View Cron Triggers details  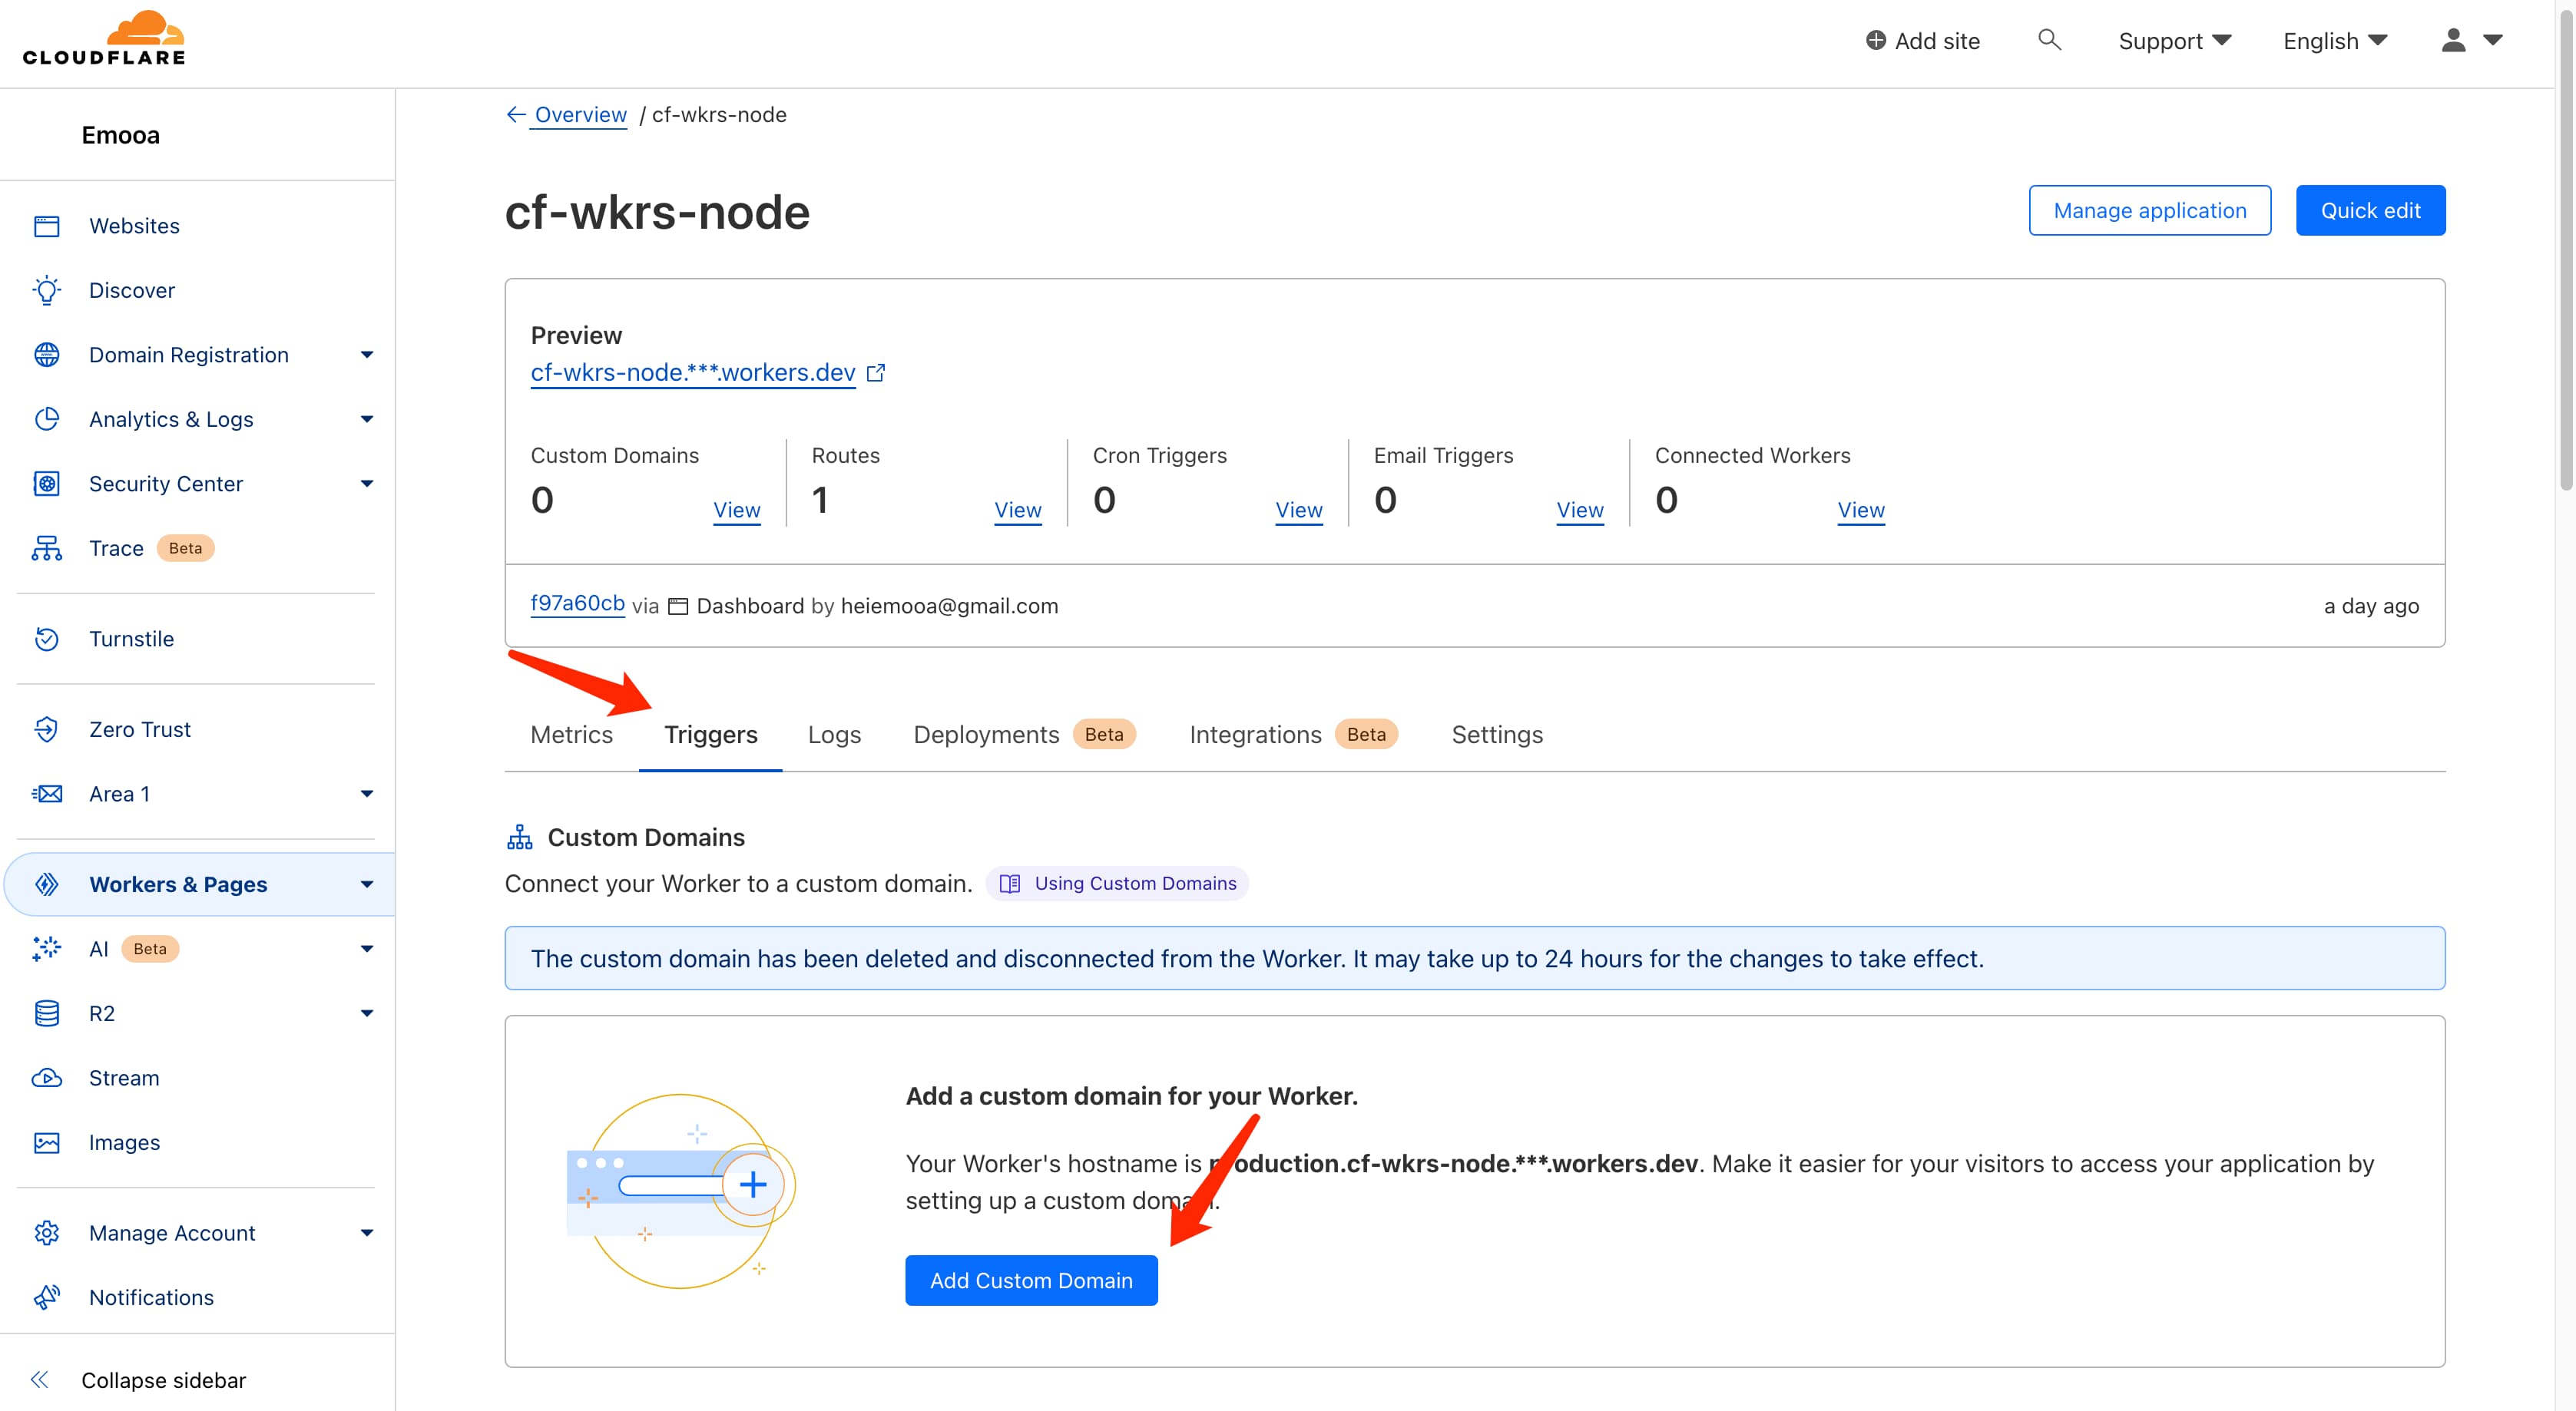pyautogui.click(x=1298, y=510)
